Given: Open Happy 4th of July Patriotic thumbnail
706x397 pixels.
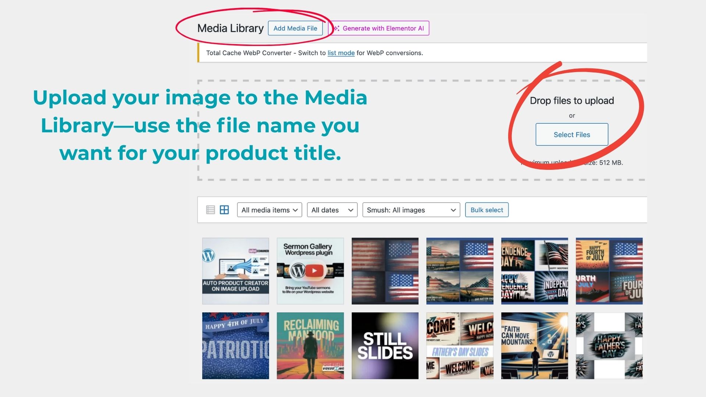Looking at the screenshot, I should pyautogui.click(x=235, y=346).
